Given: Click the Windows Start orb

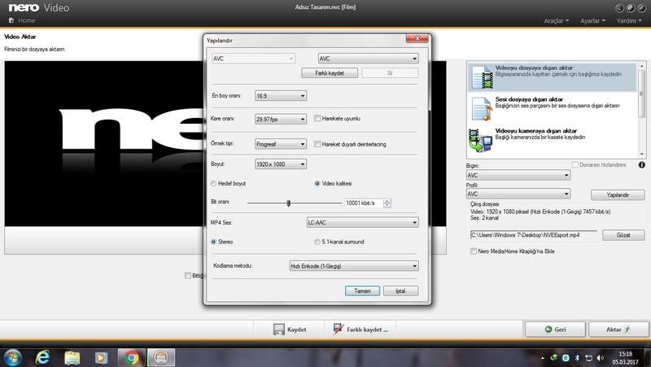Looking at the screenshot, I should click(x=12, y=357).
